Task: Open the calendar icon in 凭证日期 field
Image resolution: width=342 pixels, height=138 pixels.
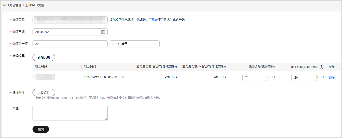Action: tap(103, 32)
